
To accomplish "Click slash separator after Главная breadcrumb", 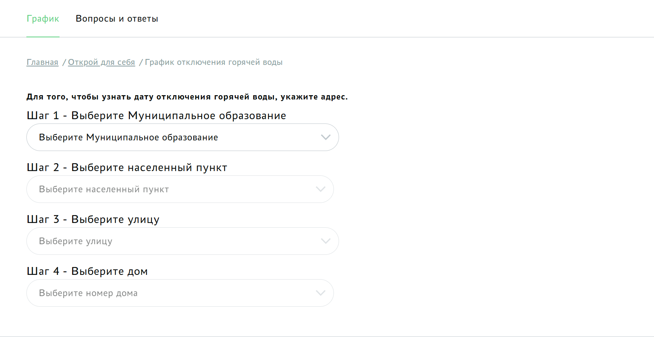I will pyautogui.click(x=64, y=62).
